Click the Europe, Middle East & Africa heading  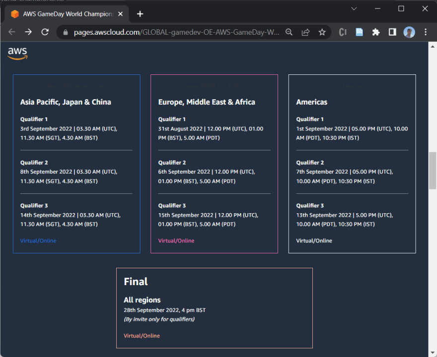tap(207, 102)
